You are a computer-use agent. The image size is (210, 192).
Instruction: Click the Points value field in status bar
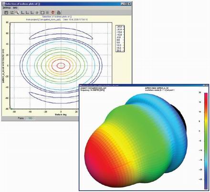click(30, 118)
